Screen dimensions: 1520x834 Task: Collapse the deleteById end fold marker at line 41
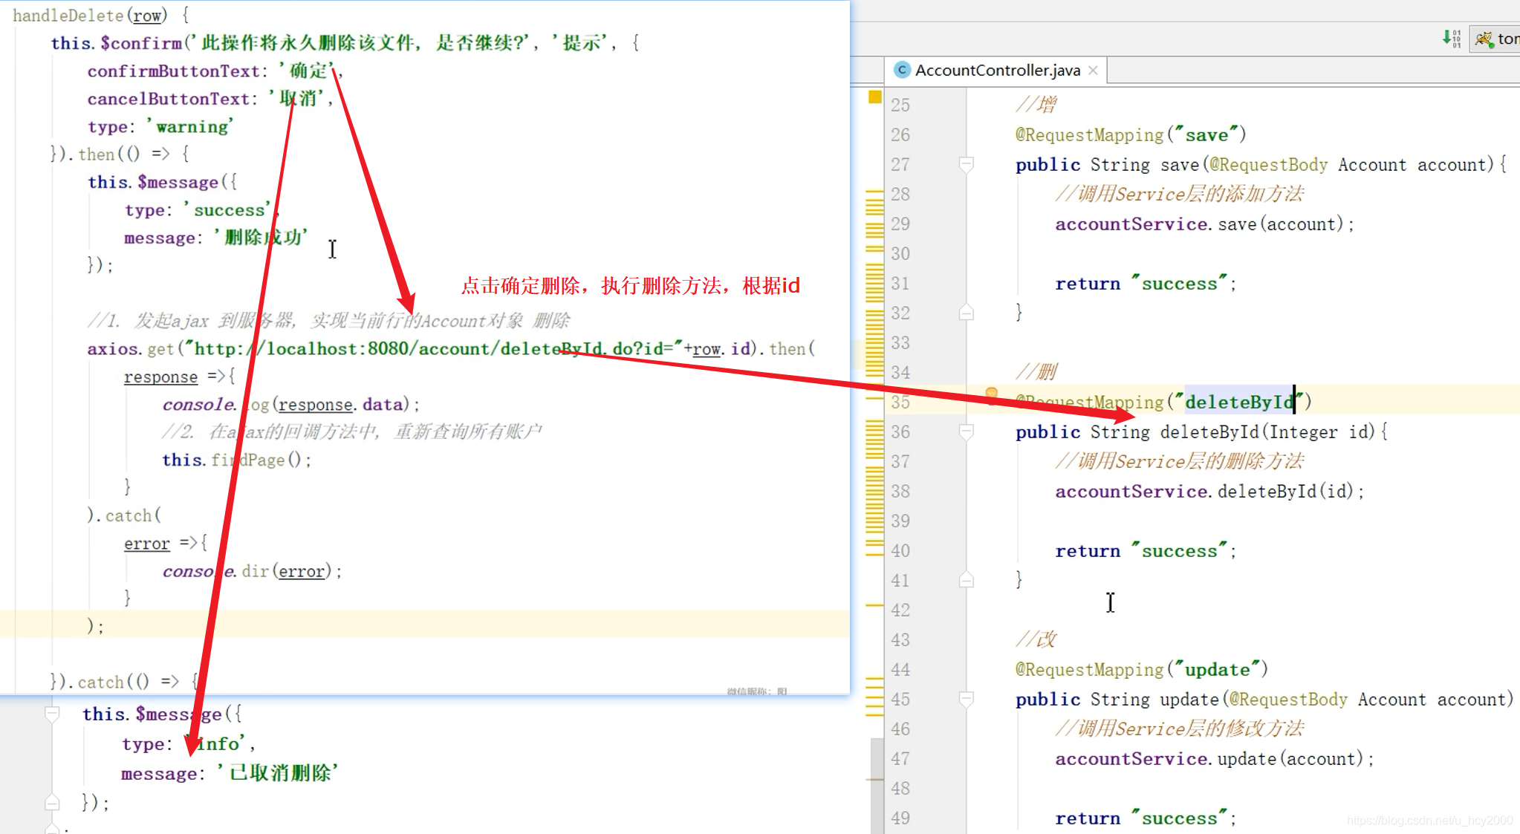pyautogui.click(x=966, y=579)
